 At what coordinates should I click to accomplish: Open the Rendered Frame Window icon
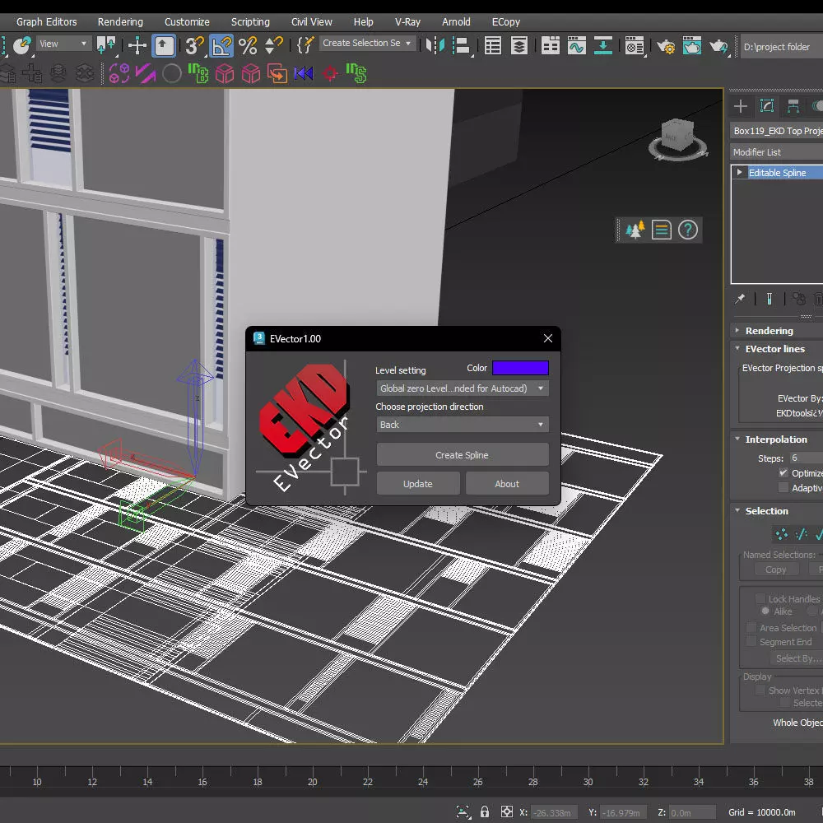tap(692, 45)
